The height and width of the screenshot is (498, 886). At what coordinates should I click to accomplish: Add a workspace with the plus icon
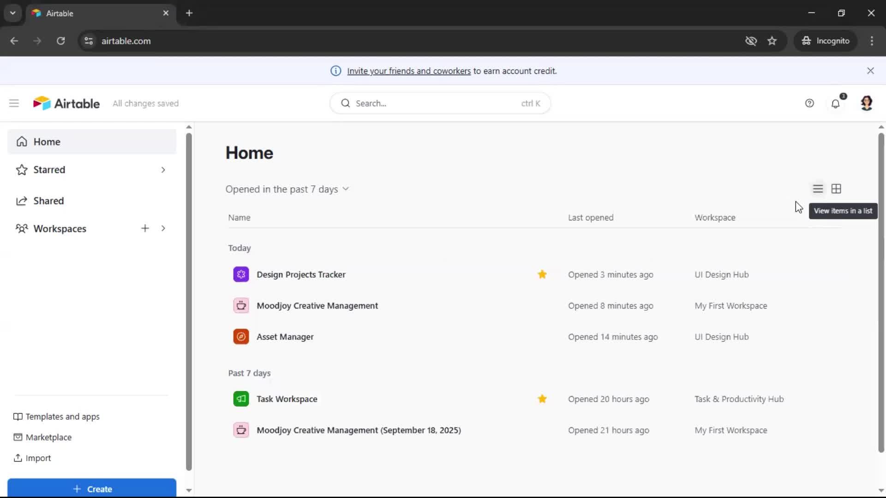click(145, 229)
